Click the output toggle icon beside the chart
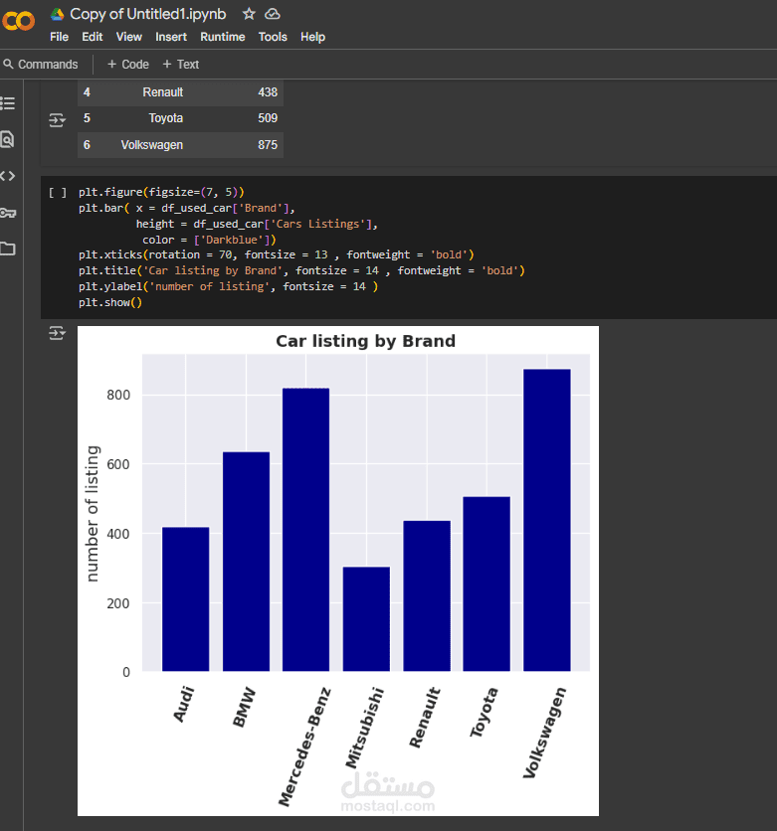777x831 pixels. (x=57, y=333)
